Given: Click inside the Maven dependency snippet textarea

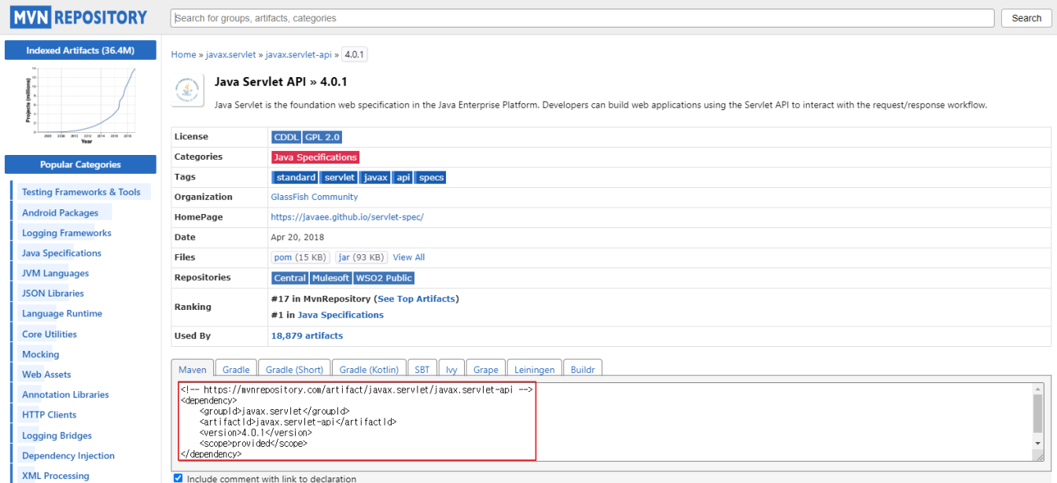Looking at the screenshot, I should [x=605, y=422].
